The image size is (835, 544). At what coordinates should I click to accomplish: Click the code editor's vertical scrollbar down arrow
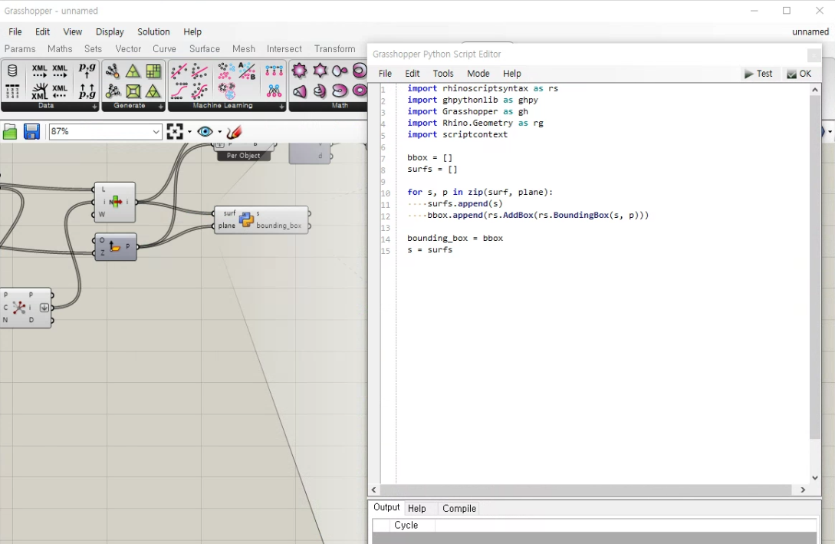pyautogui.click(x=815, y=478)
